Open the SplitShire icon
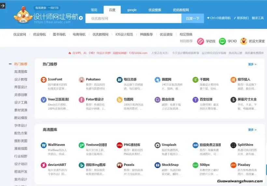The image size is (267, 186). [233, 145]
